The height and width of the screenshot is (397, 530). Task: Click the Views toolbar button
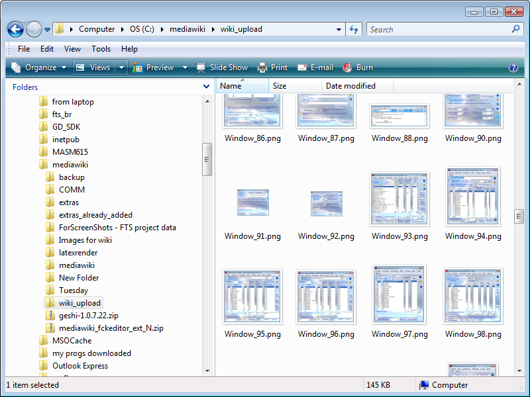pyautogui.click(x=94, y=67)
